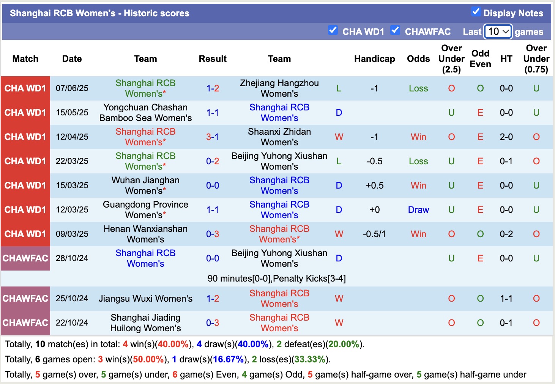Open Jiangsu Wuxi Women's team link

(145, 299)
